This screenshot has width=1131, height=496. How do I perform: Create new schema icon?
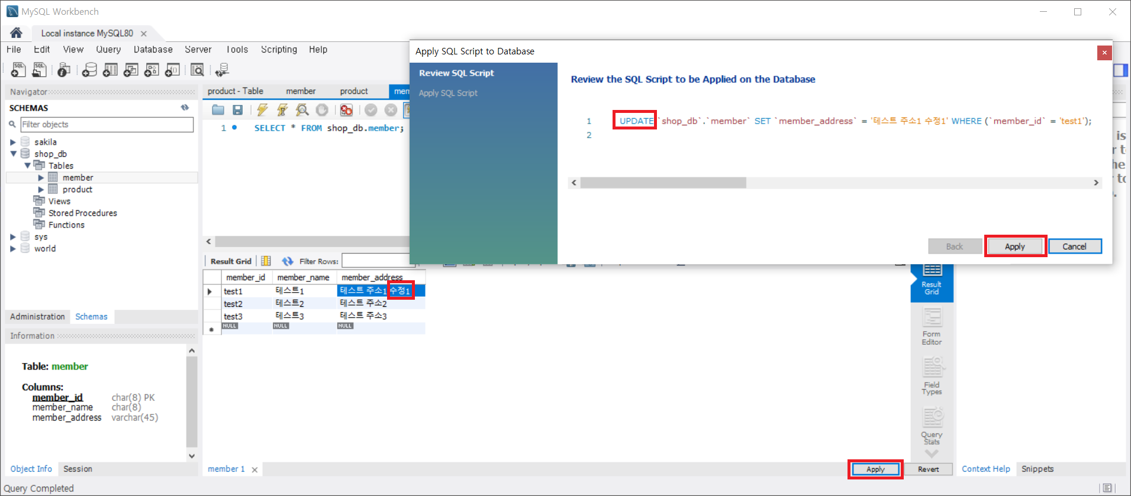click(89, 70)
